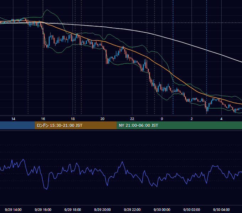Click the blue session bar before London
This screenshot has width=242, height=213.
click(x=17, y=125)
